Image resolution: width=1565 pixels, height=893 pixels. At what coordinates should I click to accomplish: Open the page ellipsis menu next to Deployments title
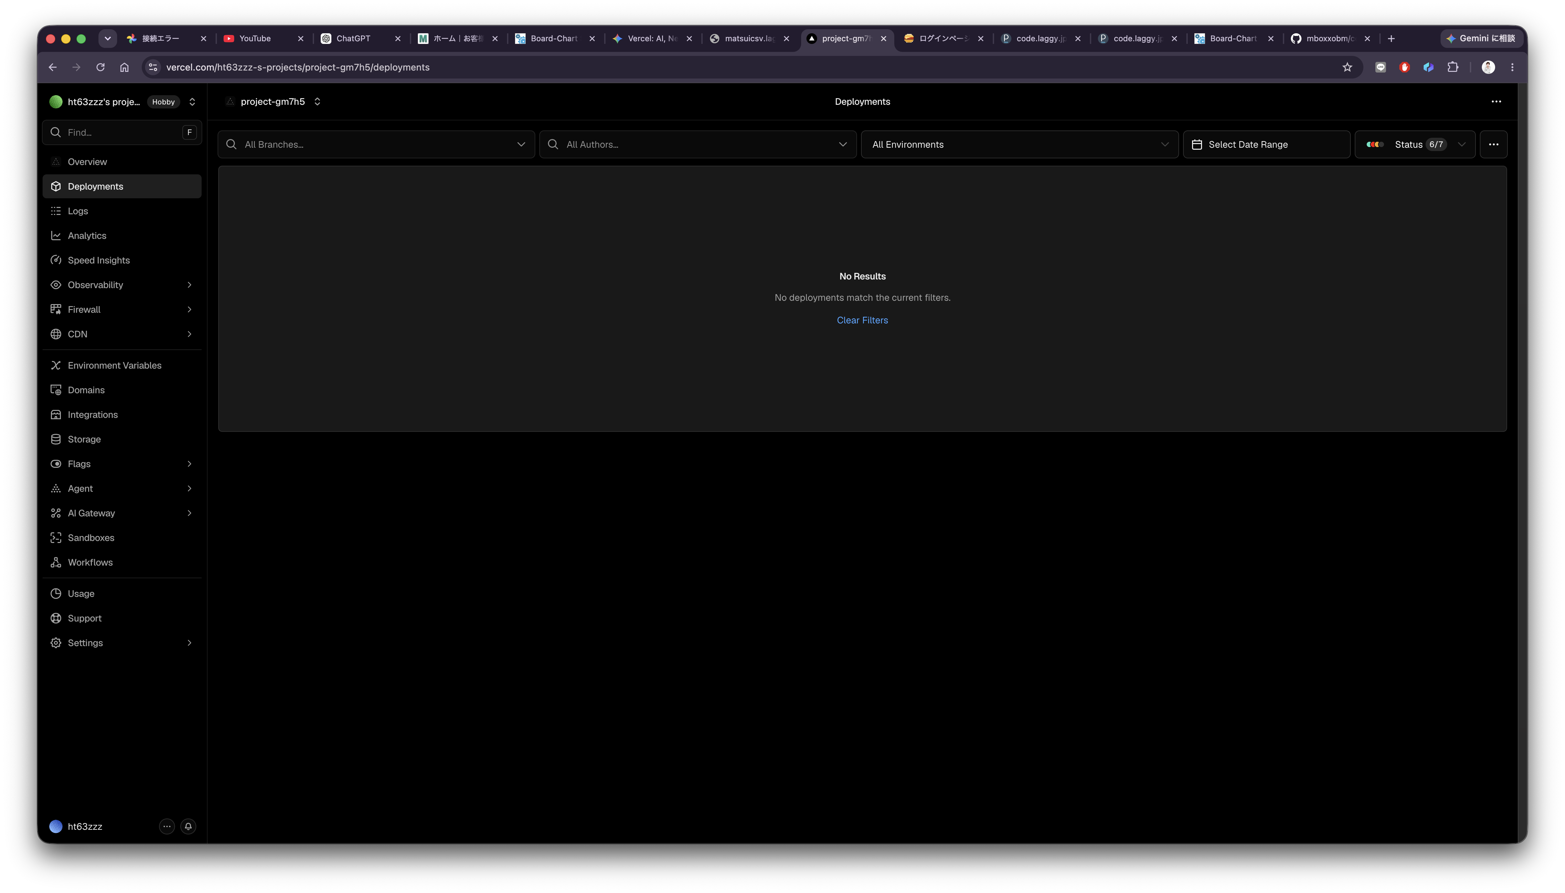pyautogui.click(x=1496, y=102)
